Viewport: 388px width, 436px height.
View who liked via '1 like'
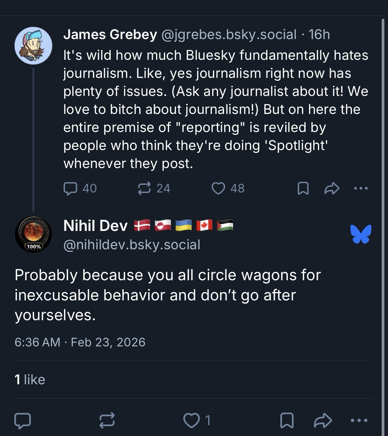(30, 379)
